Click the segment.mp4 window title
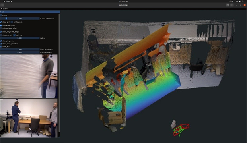 point(123,5)
